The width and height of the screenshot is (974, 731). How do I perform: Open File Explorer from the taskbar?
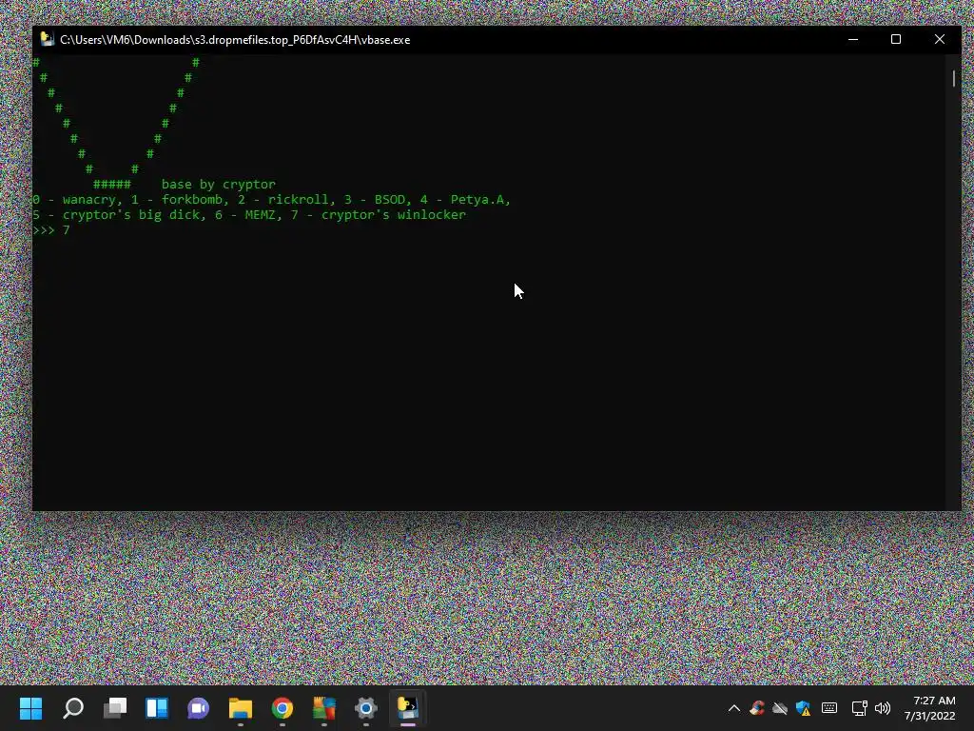241,707
